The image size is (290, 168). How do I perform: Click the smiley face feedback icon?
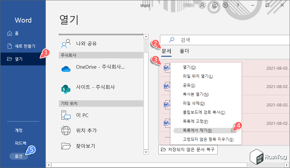(215, 5)
